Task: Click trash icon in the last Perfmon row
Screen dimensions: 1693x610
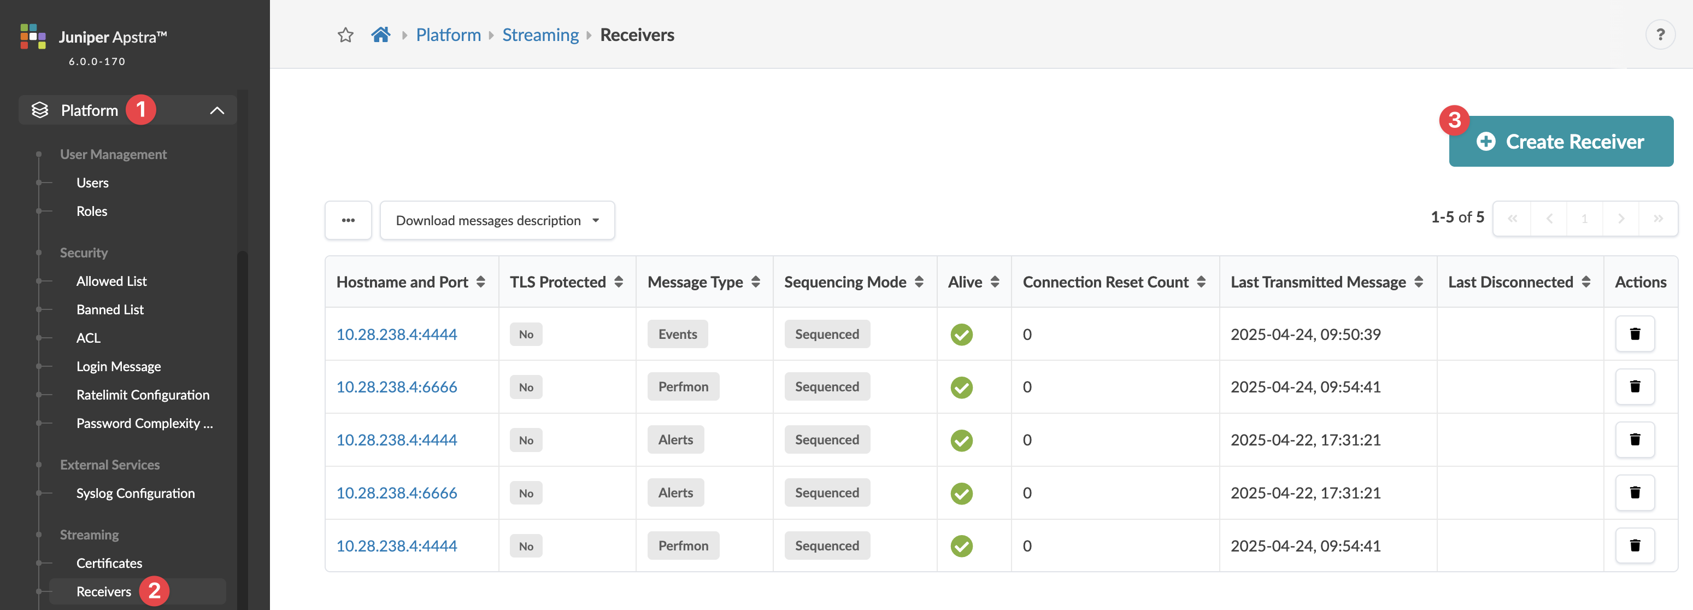Action: (x=1635, y=546)
